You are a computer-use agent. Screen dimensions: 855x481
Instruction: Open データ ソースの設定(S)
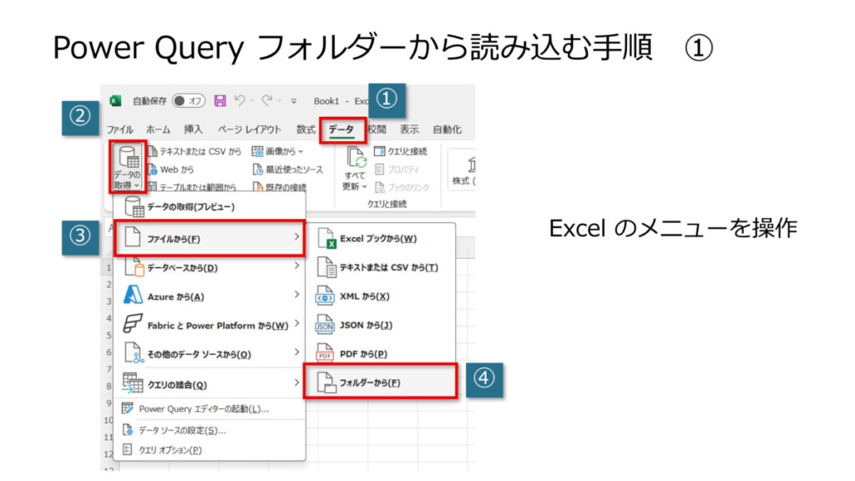(210, 430)
